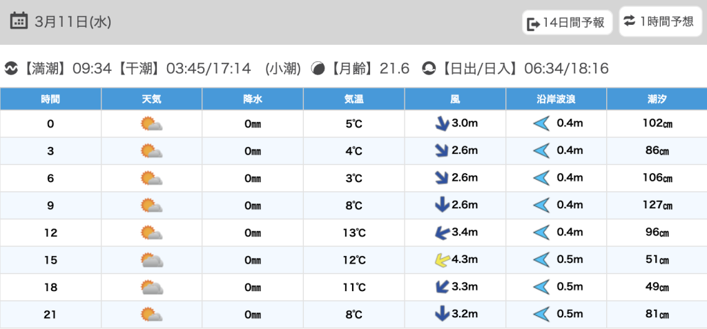
Task: Click the 127cm tide value at 9時
Action: tap(657, 206)
